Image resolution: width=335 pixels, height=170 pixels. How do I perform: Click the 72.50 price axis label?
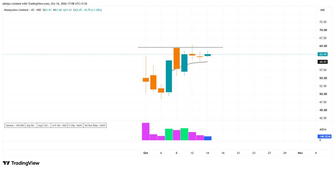[323, 22]
